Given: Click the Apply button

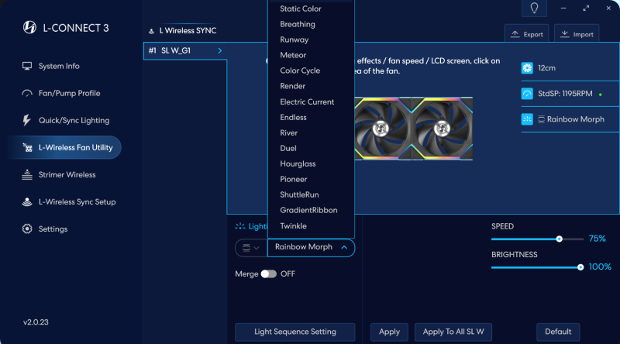Looking at the screenshot, I should pos(390,332).
